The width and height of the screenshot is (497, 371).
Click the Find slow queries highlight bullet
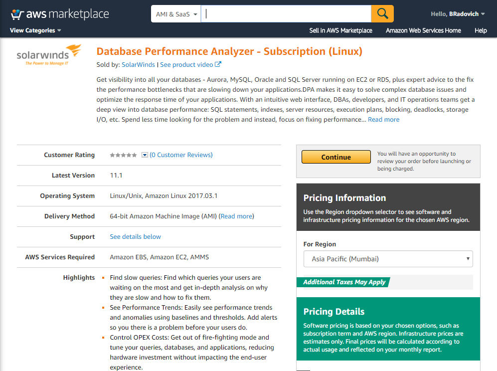point(189,288)
